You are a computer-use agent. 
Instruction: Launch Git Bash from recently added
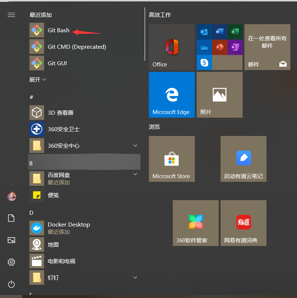pos(85,30)
